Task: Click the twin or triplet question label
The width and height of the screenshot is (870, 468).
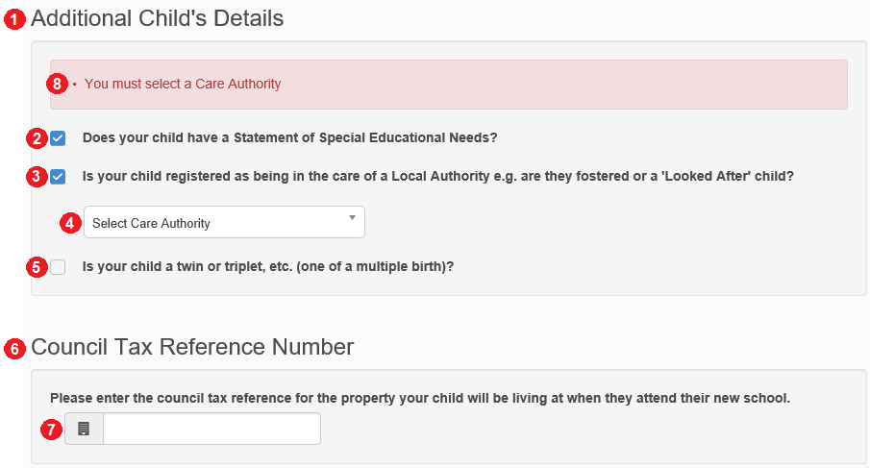Action: 268,267
